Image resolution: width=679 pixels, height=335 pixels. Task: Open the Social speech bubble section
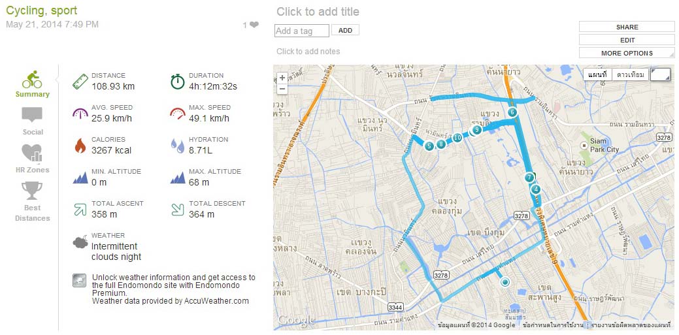point(32,115)
